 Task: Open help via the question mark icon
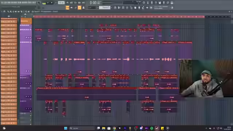point(156,3)
